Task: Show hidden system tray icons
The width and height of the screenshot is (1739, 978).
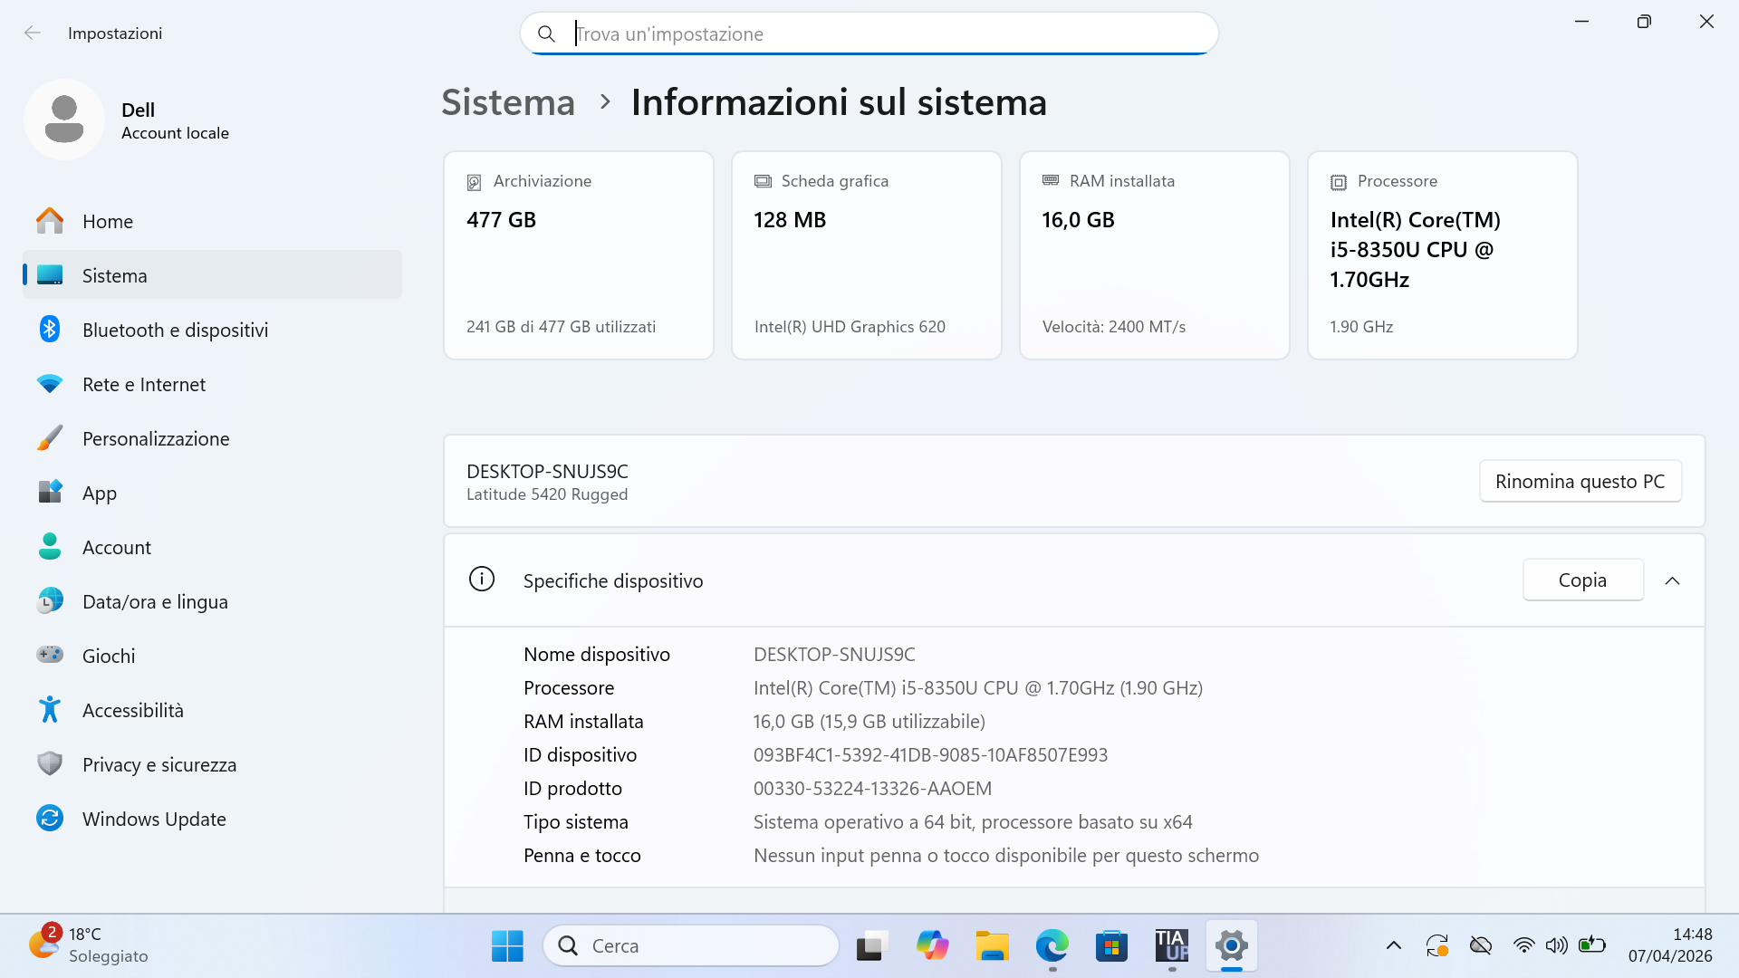Action: click(1393, 946)
